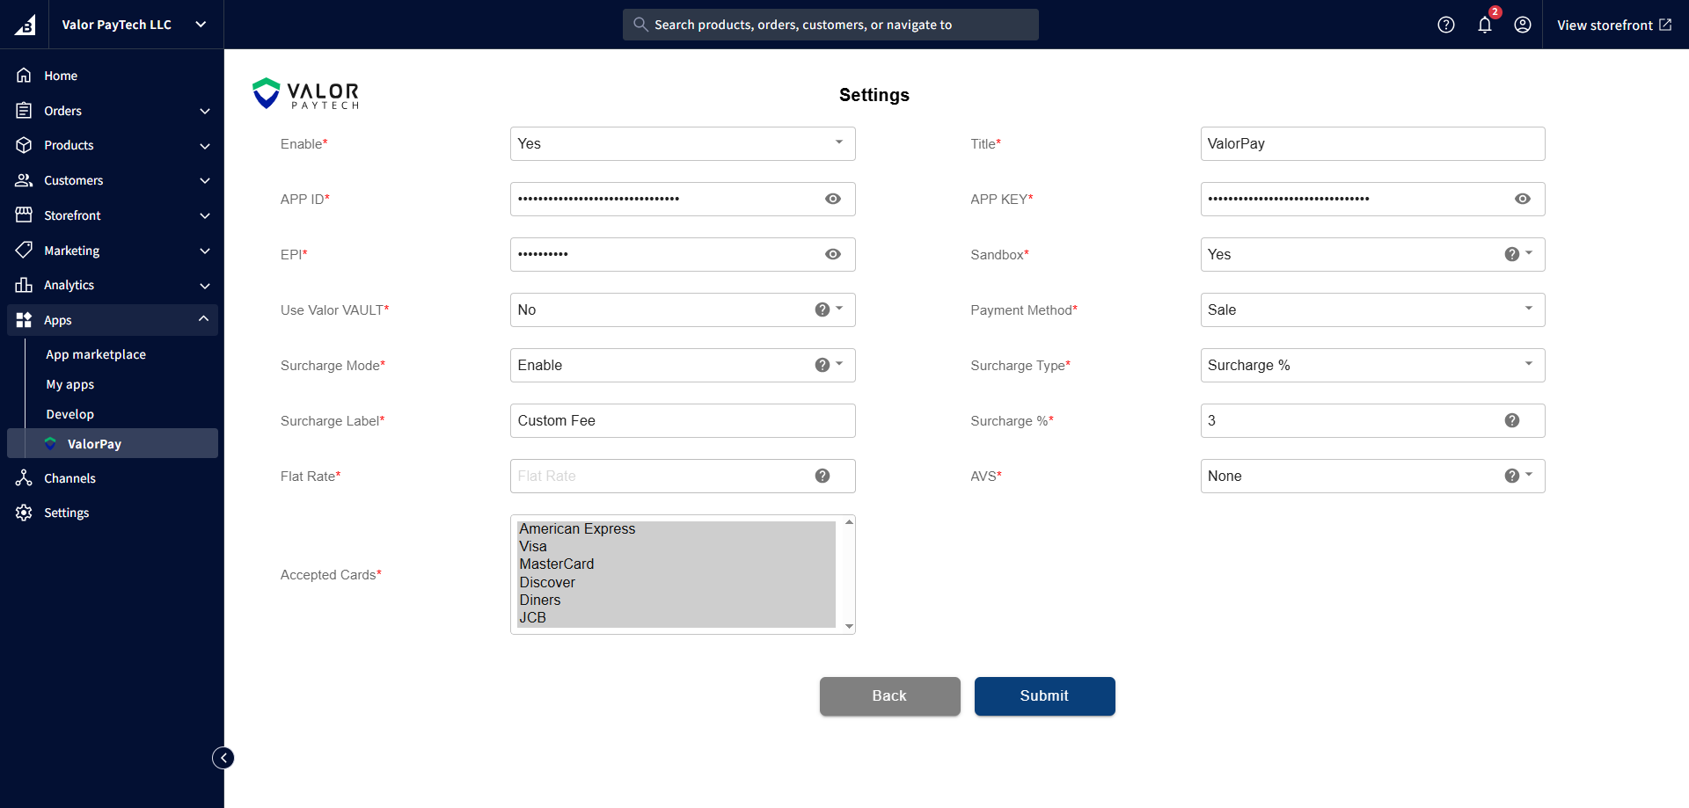Click the Back button
This screenshot has height=808, width=1689.
pyautogui.click(x=890, y=696)
